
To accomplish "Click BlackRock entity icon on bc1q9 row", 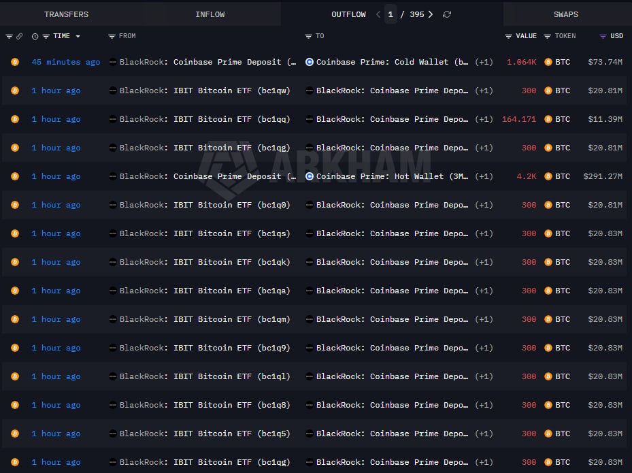I will click(x=113, y=348).
